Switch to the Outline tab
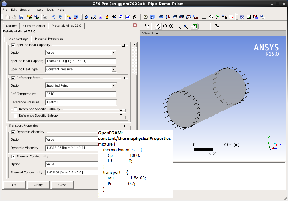The height and width of the screenshot is (201, 288). 11,26
